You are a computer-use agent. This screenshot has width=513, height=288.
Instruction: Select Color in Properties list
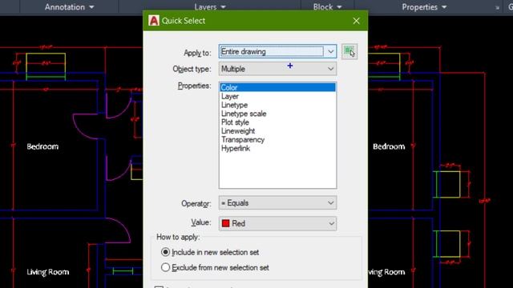pos(277,87)
